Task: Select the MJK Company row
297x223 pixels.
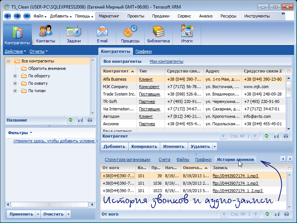Action: [x=193, y=87]
